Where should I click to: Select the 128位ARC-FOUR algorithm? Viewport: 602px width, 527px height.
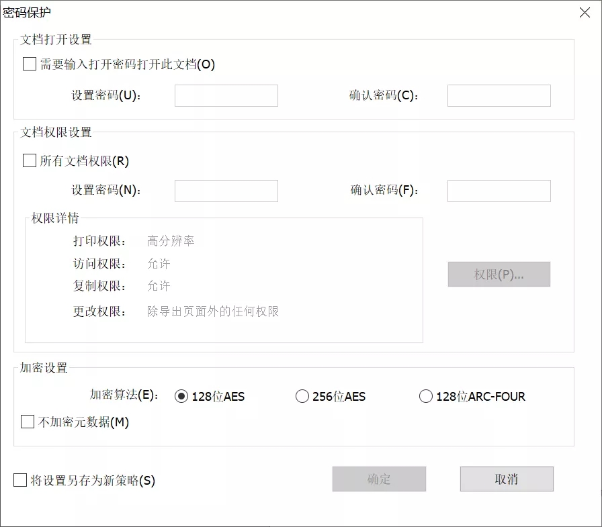(x=427, y=396)
